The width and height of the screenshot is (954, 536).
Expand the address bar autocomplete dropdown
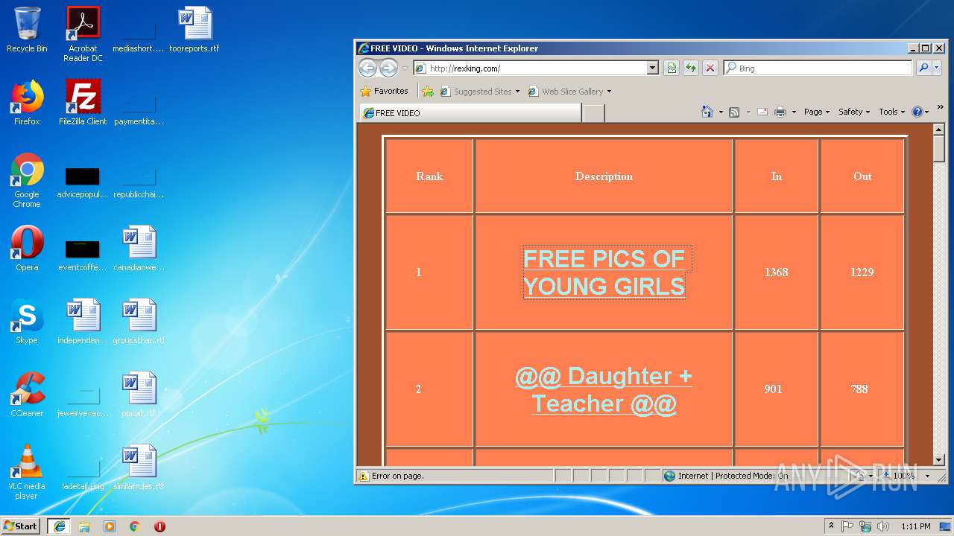(653, 68)
